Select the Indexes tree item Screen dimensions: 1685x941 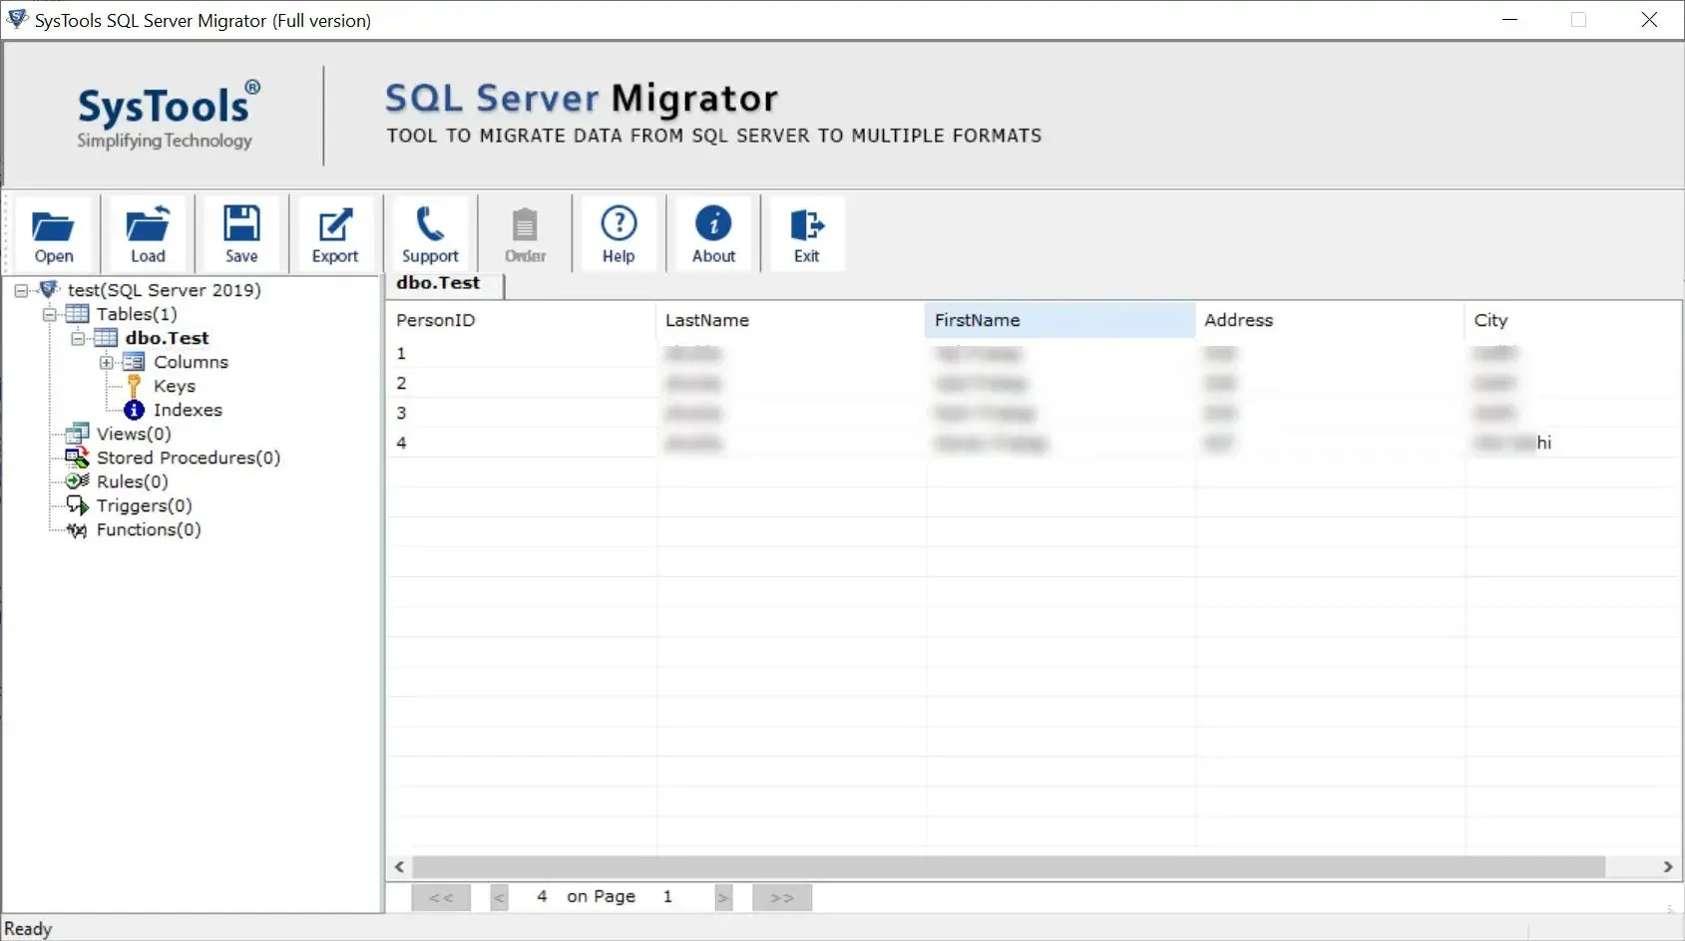point(188,410)
